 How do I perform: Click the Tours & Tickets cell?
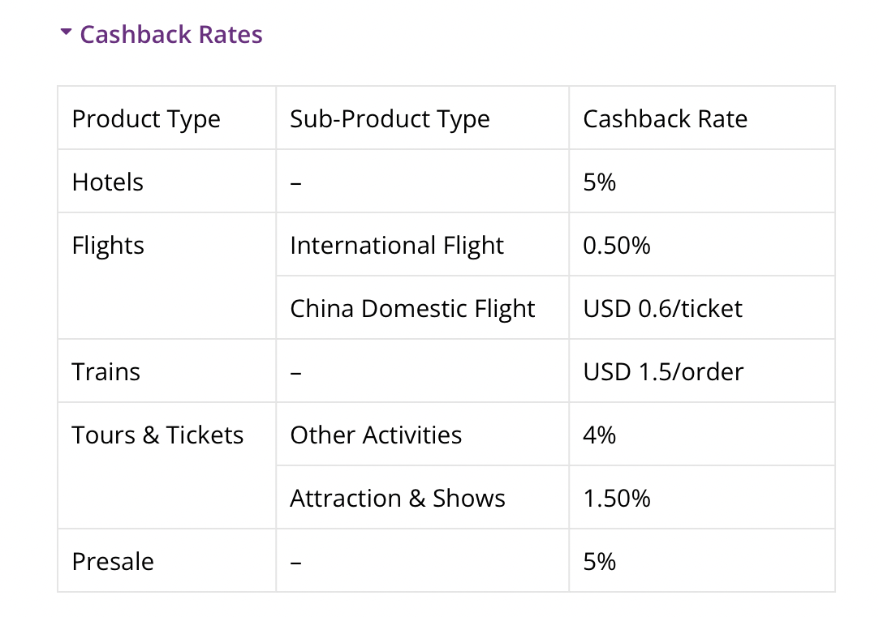click(x=157, y=435)
